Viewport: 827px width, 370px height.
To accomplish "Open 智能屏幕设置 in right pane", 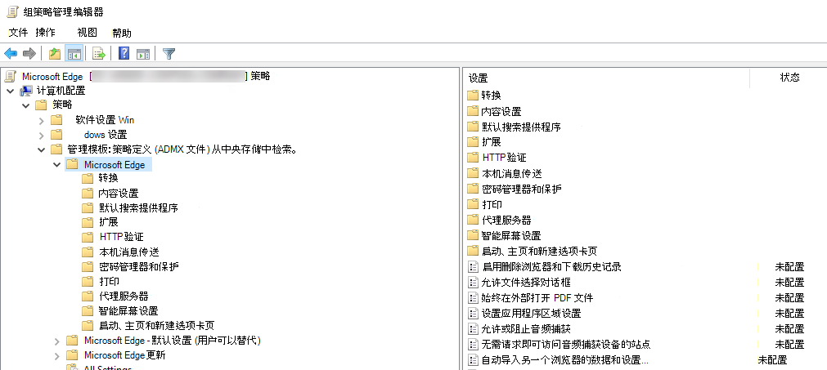I will (x=511, y=235).
